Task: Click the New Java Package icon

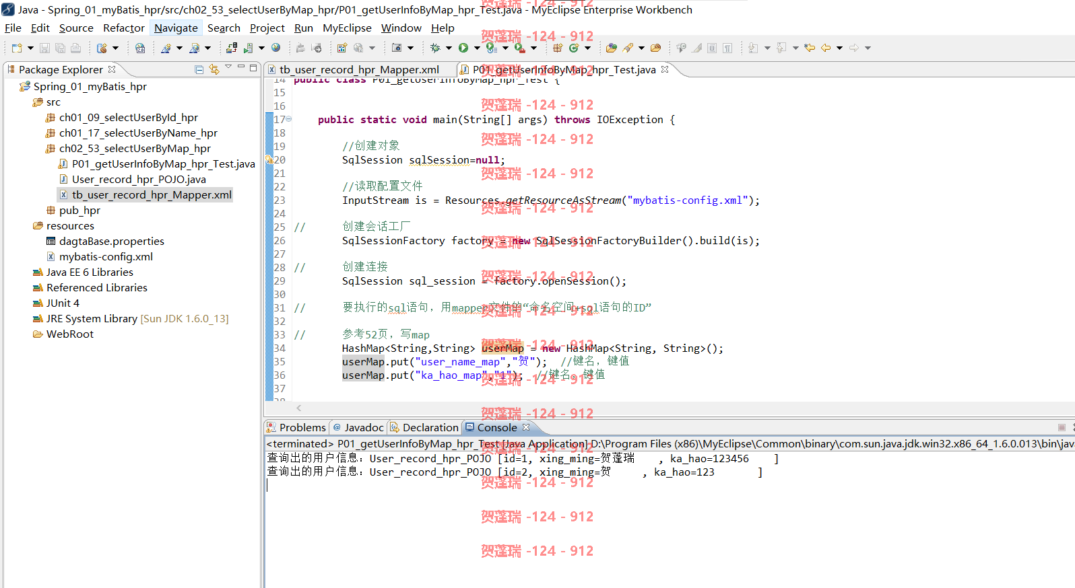Action: [x=558, y=48]
